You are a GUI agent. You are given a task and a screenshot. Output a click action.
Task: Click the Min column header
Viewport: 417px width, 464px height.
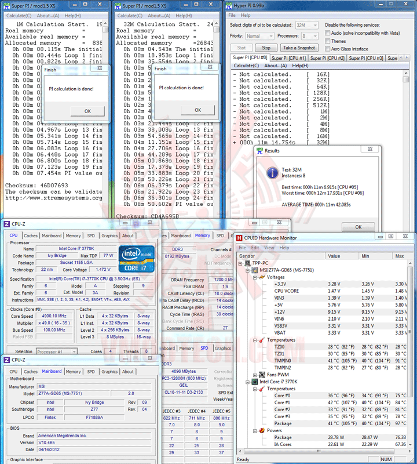(376, 256)
